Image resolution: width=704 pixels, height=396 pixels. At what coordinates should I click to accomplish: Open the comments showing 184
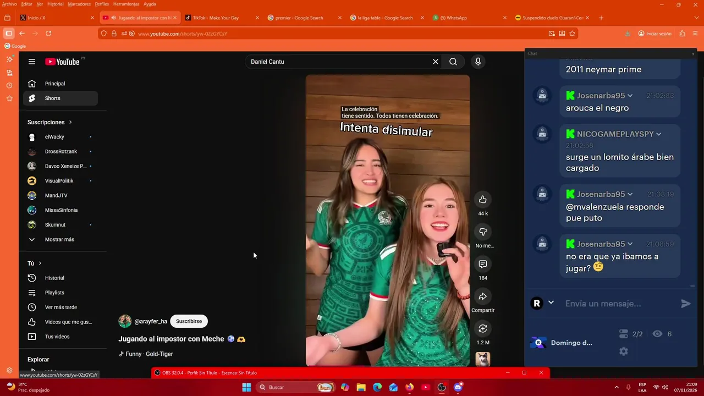(483, 264)
